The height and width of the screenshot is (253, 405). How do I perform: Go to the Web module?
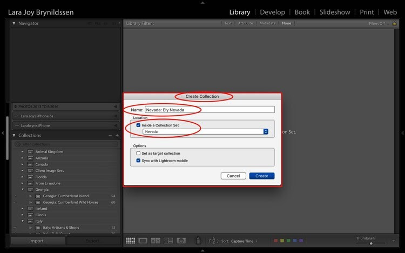390,12
